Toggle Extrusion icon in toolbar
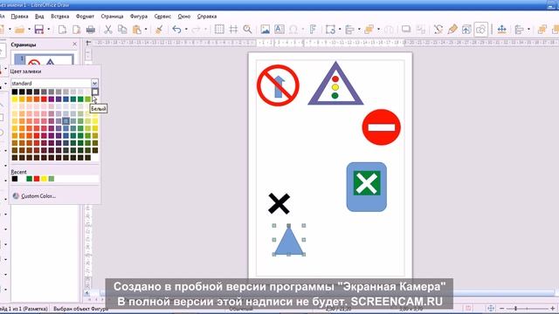The width and height of the screenshot is (559, 314). point(466,29)
